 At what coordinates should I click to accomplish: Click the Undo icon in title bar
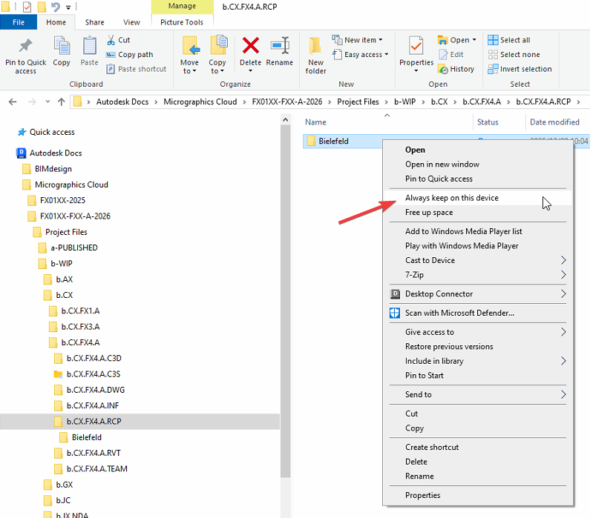(x=56, y=7)
